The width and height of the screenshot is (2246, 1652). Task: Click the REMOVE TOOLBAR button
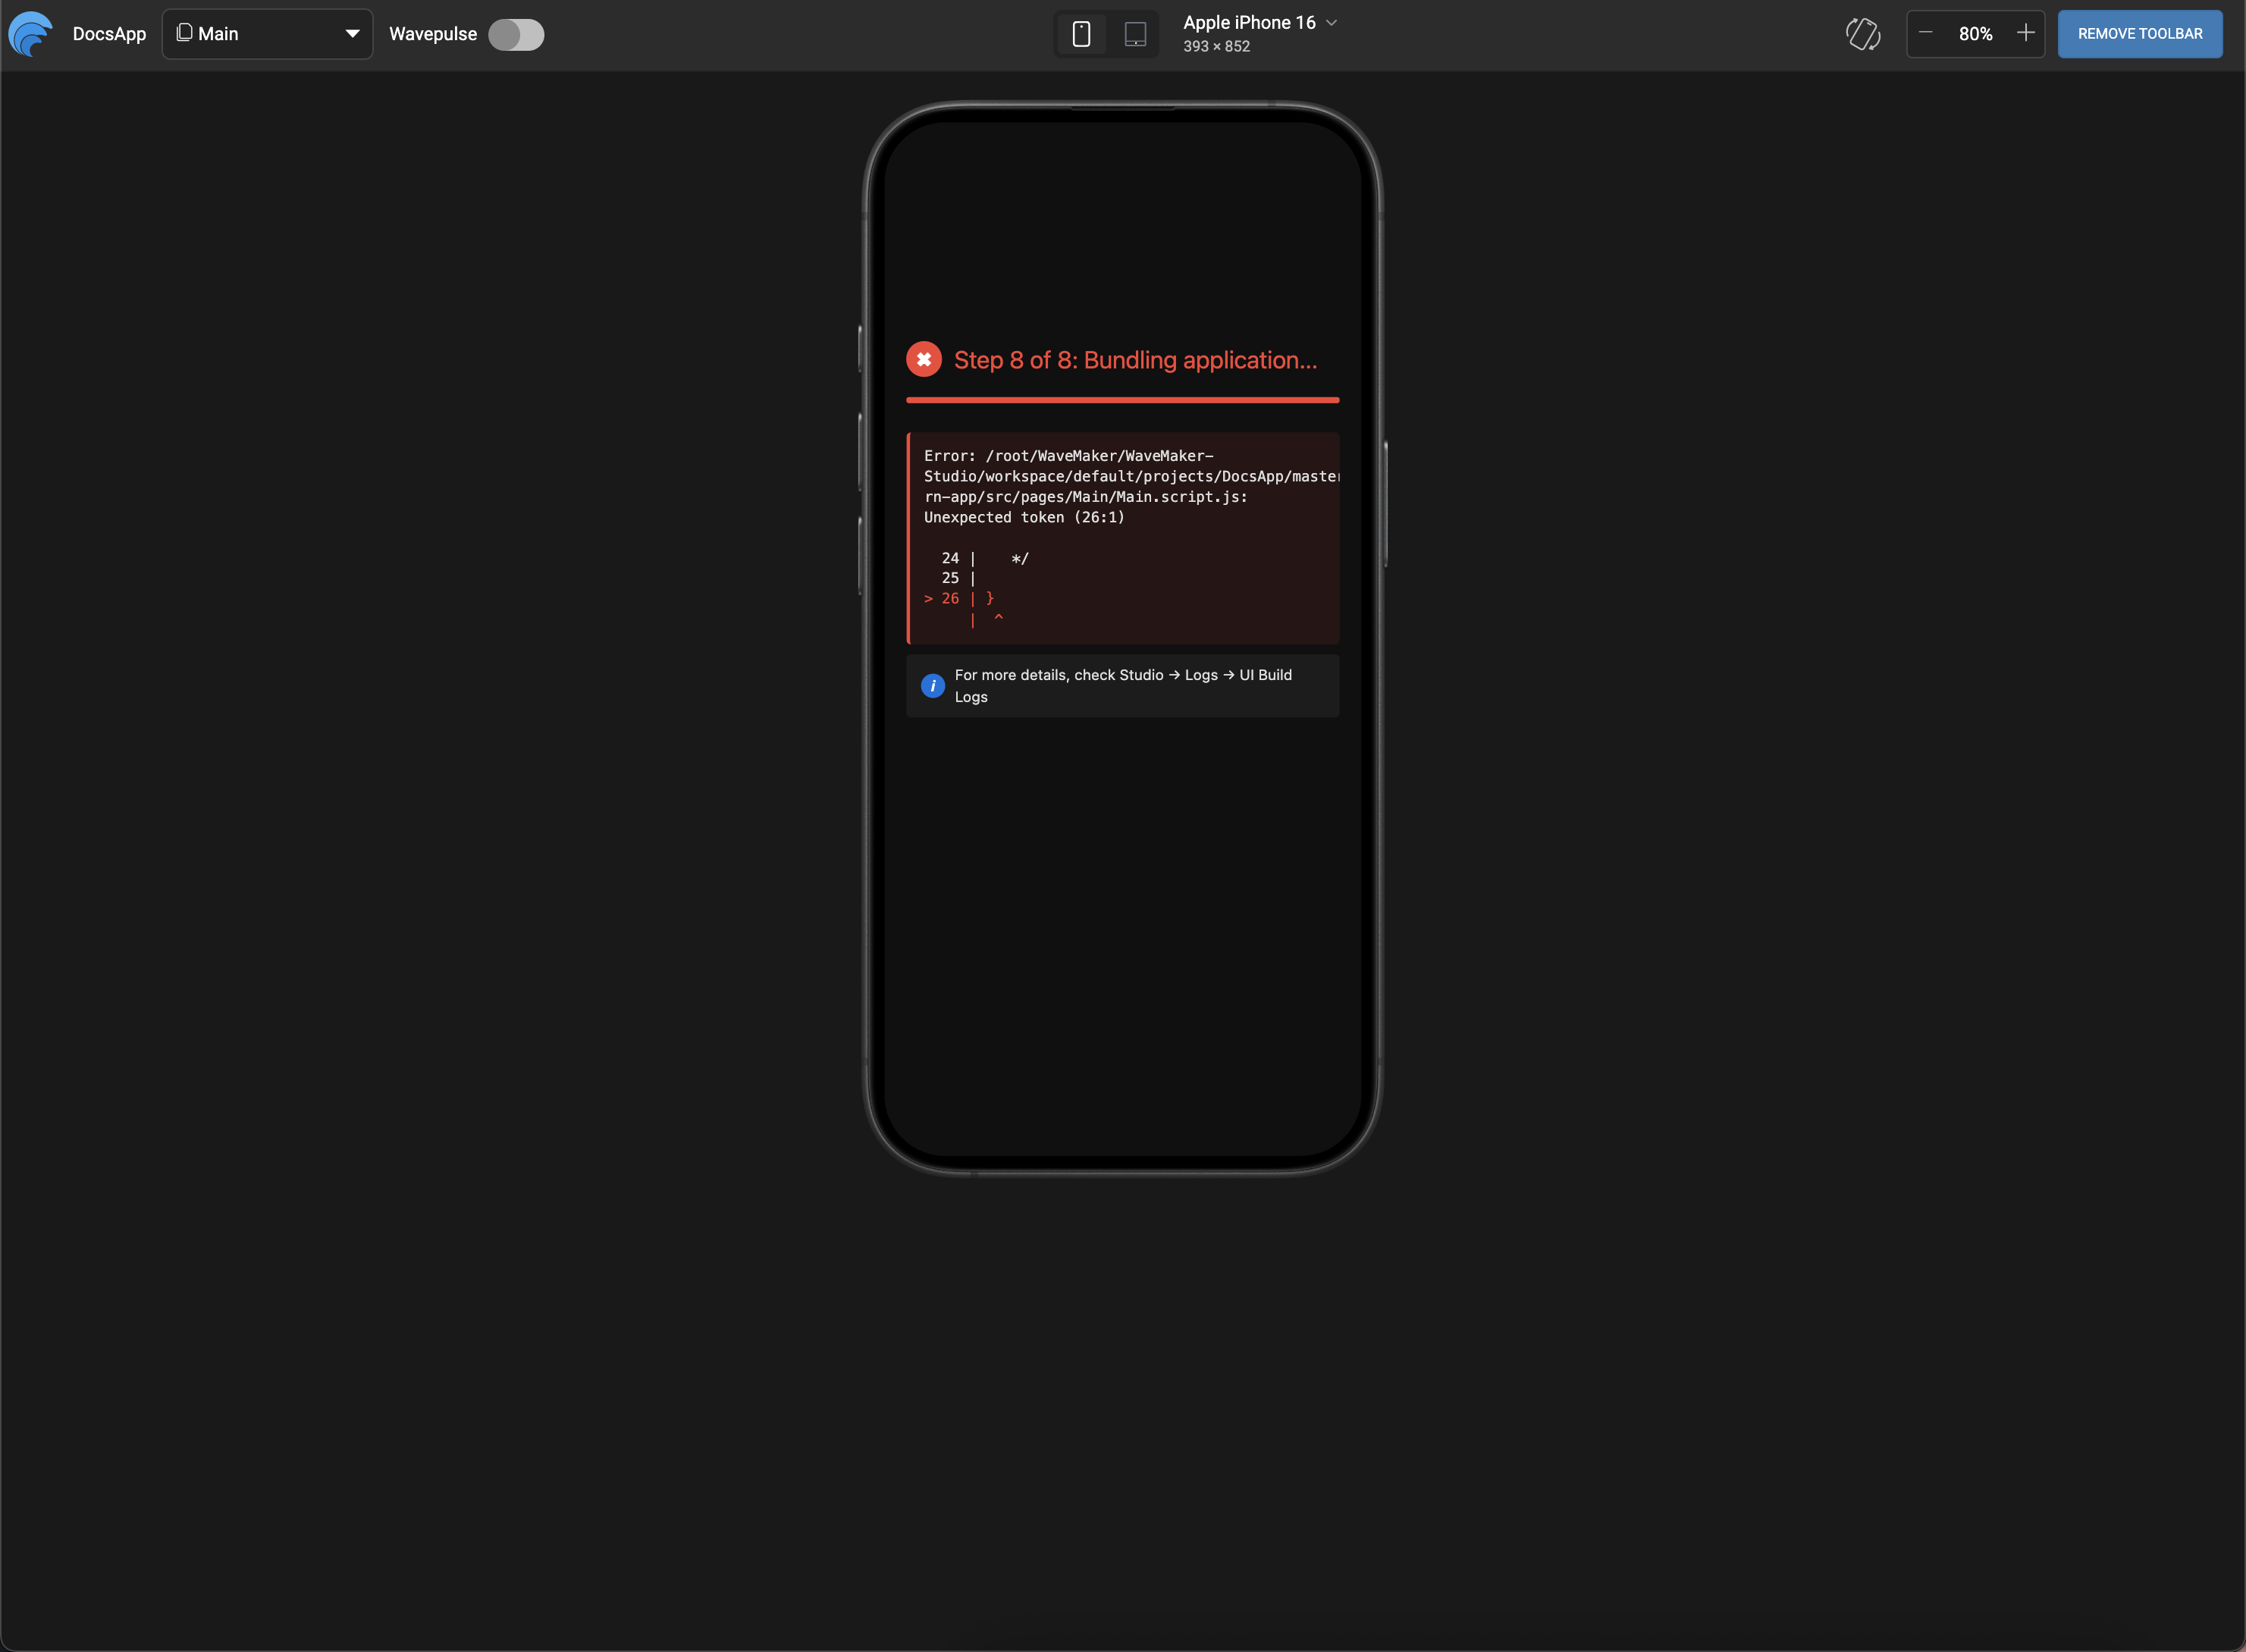tap(2139, 33)
